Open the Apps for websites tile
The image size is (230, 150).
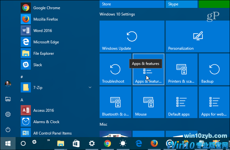(x=214, y=102)
